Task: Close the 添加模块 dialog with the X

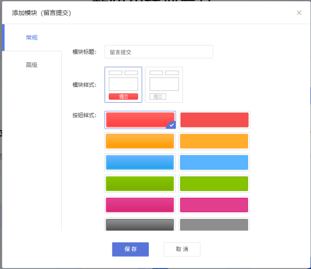Action: 299,13
